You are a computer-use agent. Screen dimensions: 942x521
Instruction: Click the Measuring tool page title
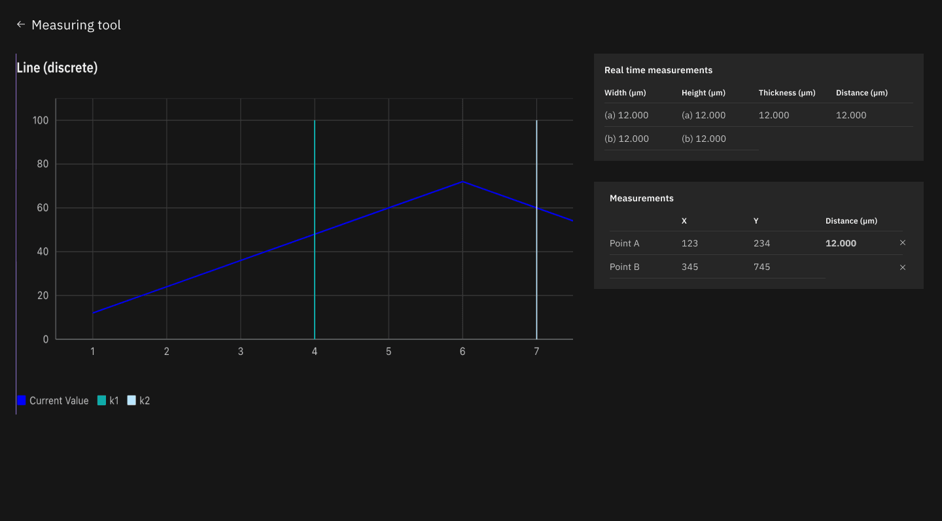(76, 25)
